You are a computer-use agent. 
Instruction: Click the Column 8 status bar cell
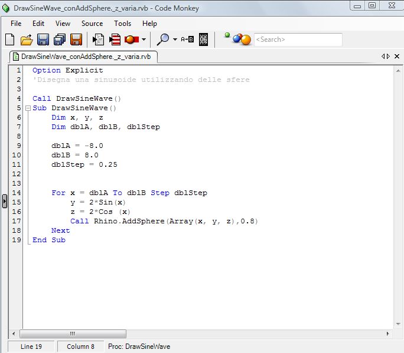[x=81, y=347]
